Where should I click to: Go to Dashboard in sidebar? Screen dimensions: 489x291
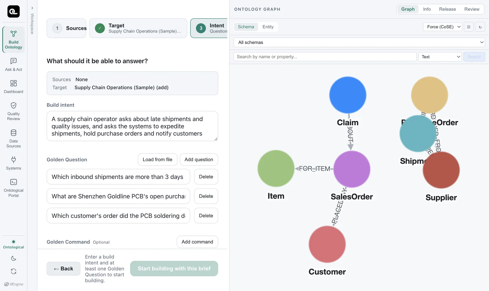13,87
